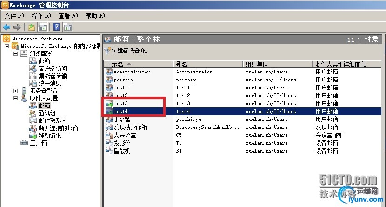The width and height of the screenshot is (386, 207).
Task: Open the blue Help question mark icon
Action: pos(57,27)
